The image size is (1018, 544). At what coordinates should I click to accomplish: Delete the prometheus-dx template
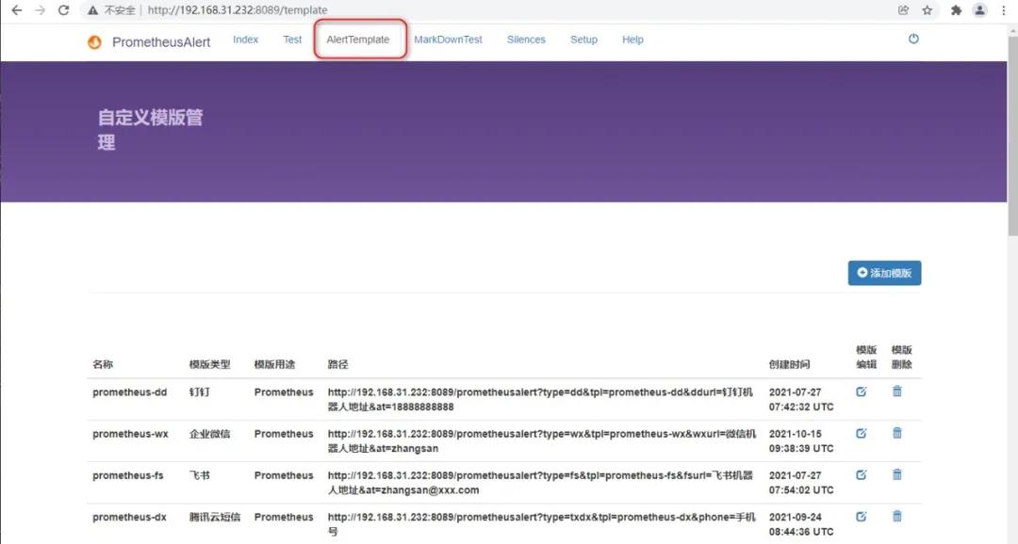point(896,516)
